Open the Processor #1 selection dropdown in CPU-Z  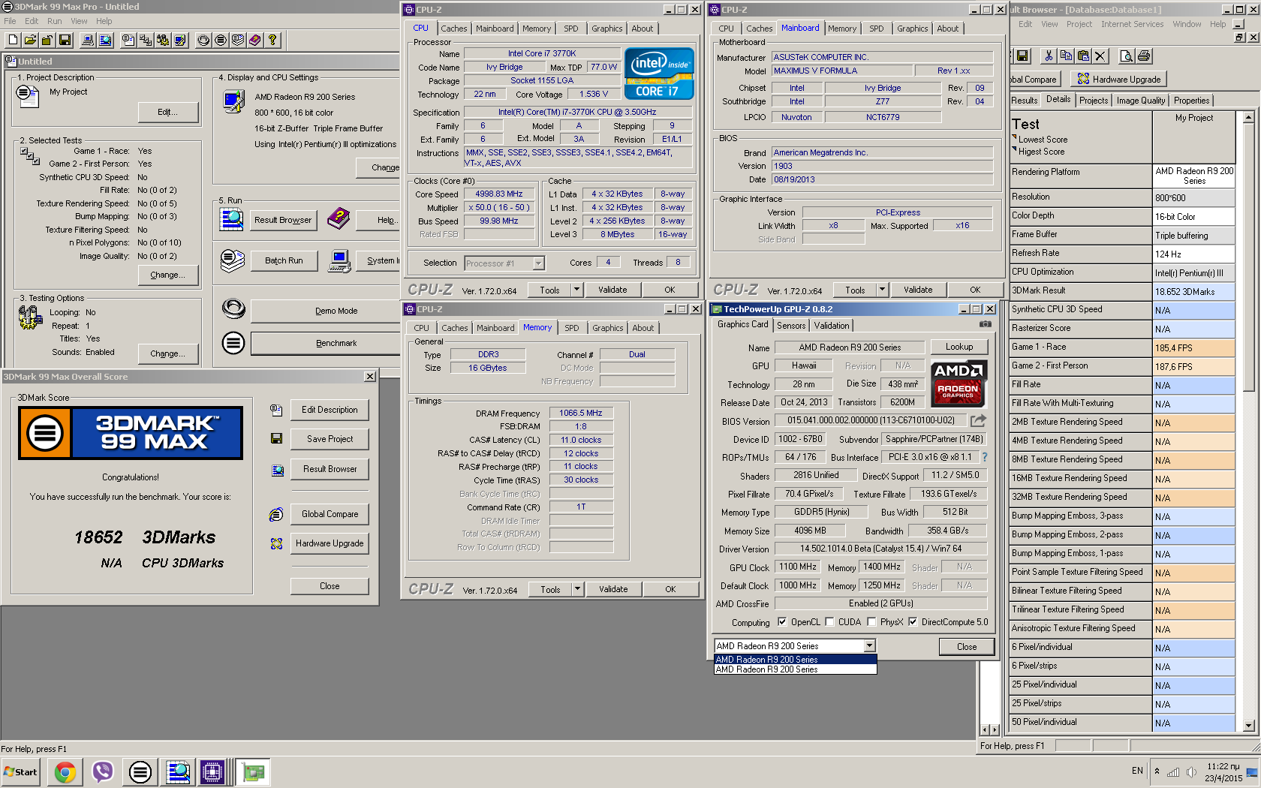pos(538,263)
